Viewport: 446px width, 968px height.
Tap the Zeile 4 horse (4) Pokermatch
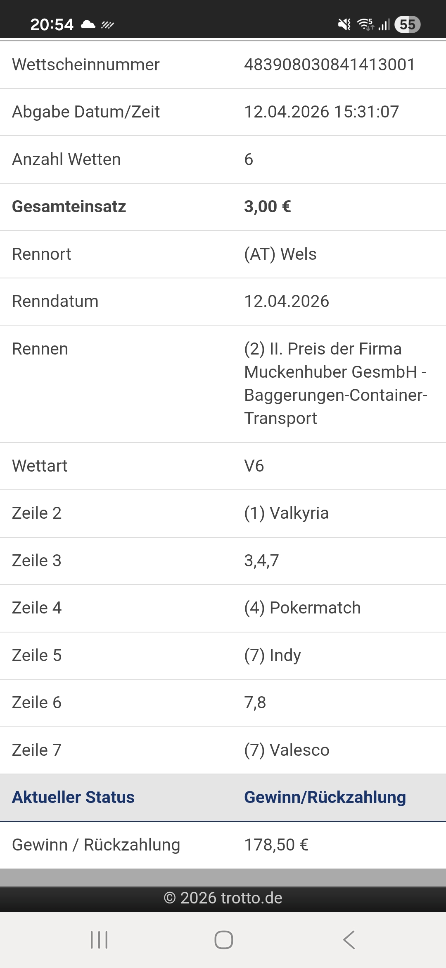[x=302, y=608]
